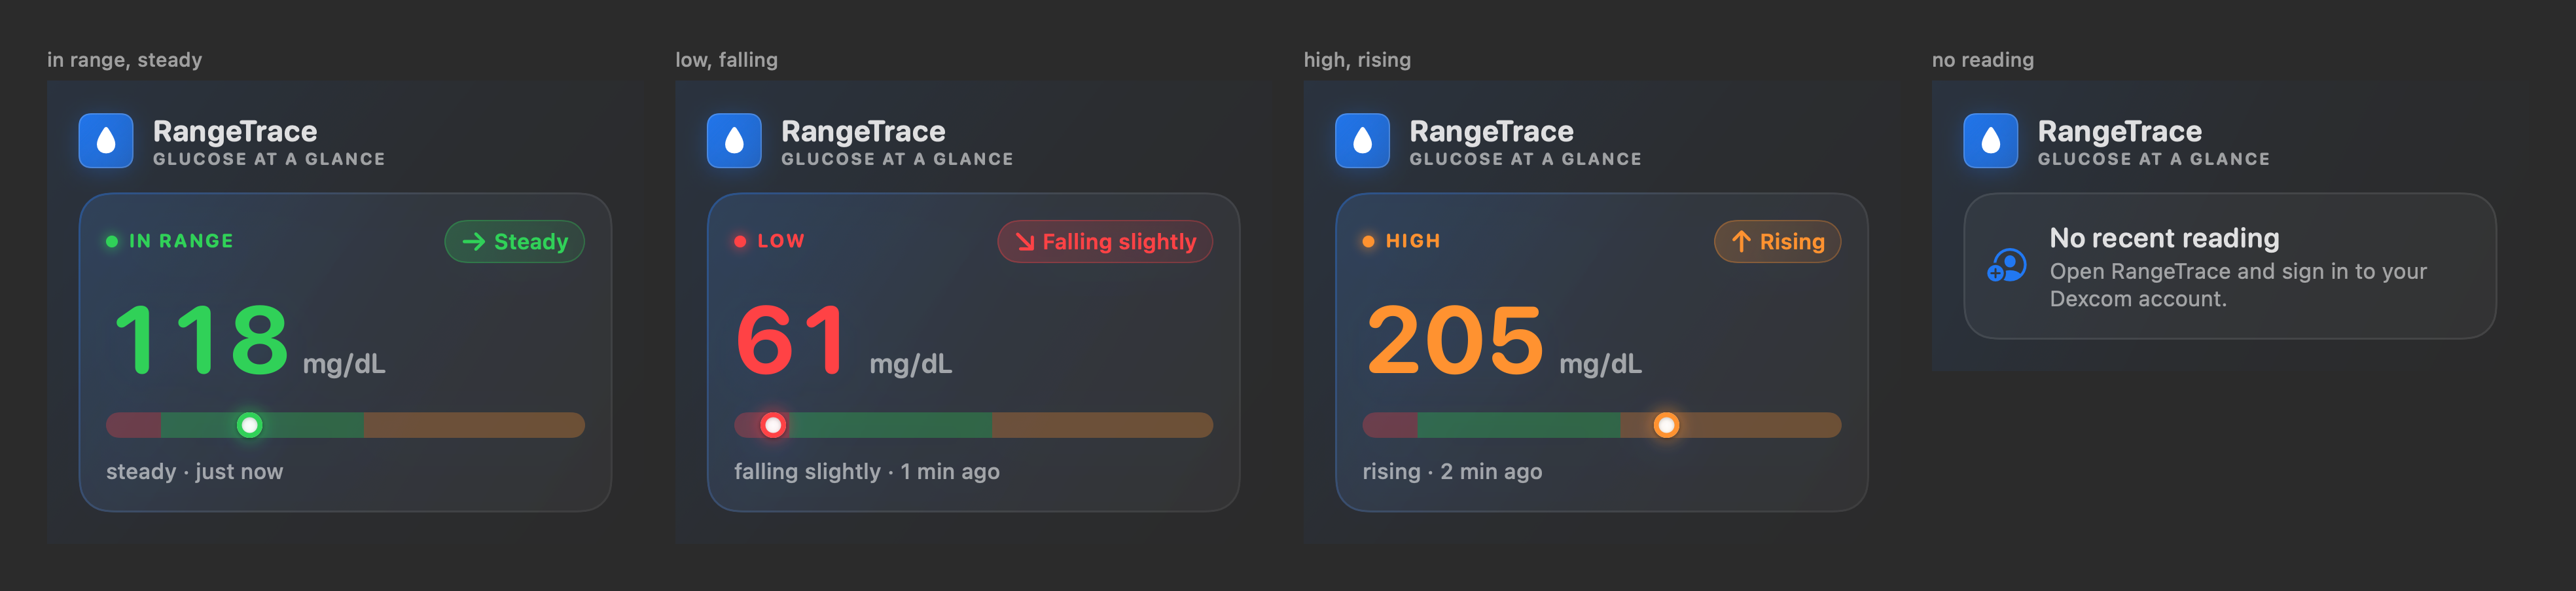Click the orange status dot beside HIGH

[x=1368, y=241]
